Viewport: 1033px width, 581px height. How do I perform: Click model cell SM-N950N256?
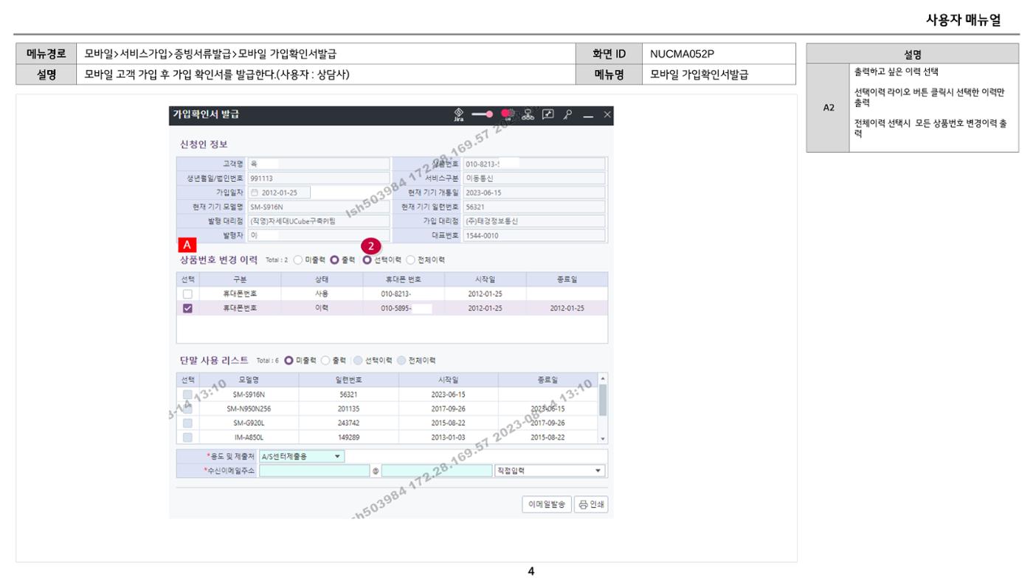pyautogui.click(x=249, y=408)
